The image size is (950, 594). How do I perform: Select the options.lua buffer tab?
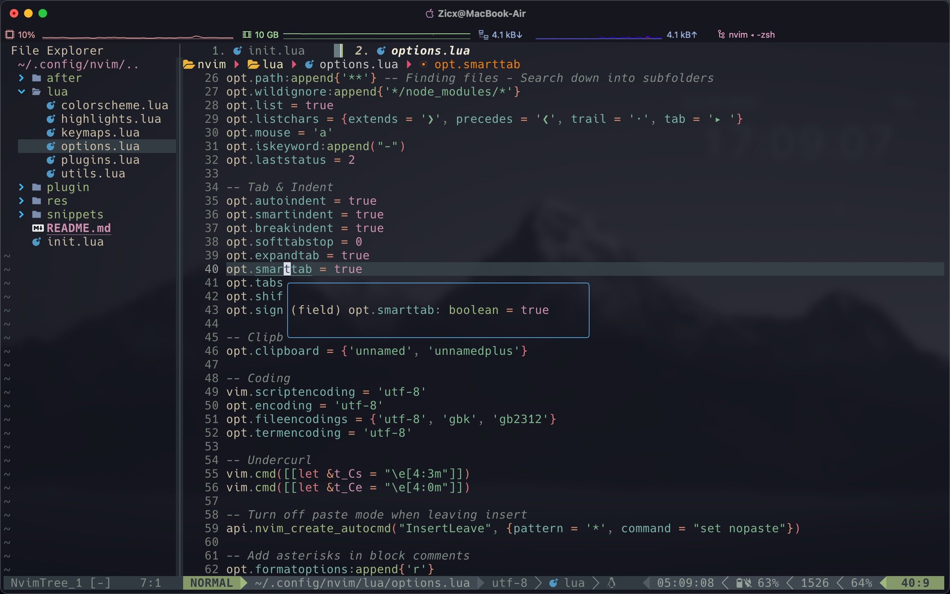pyautogui.click(x=430, y=51)
